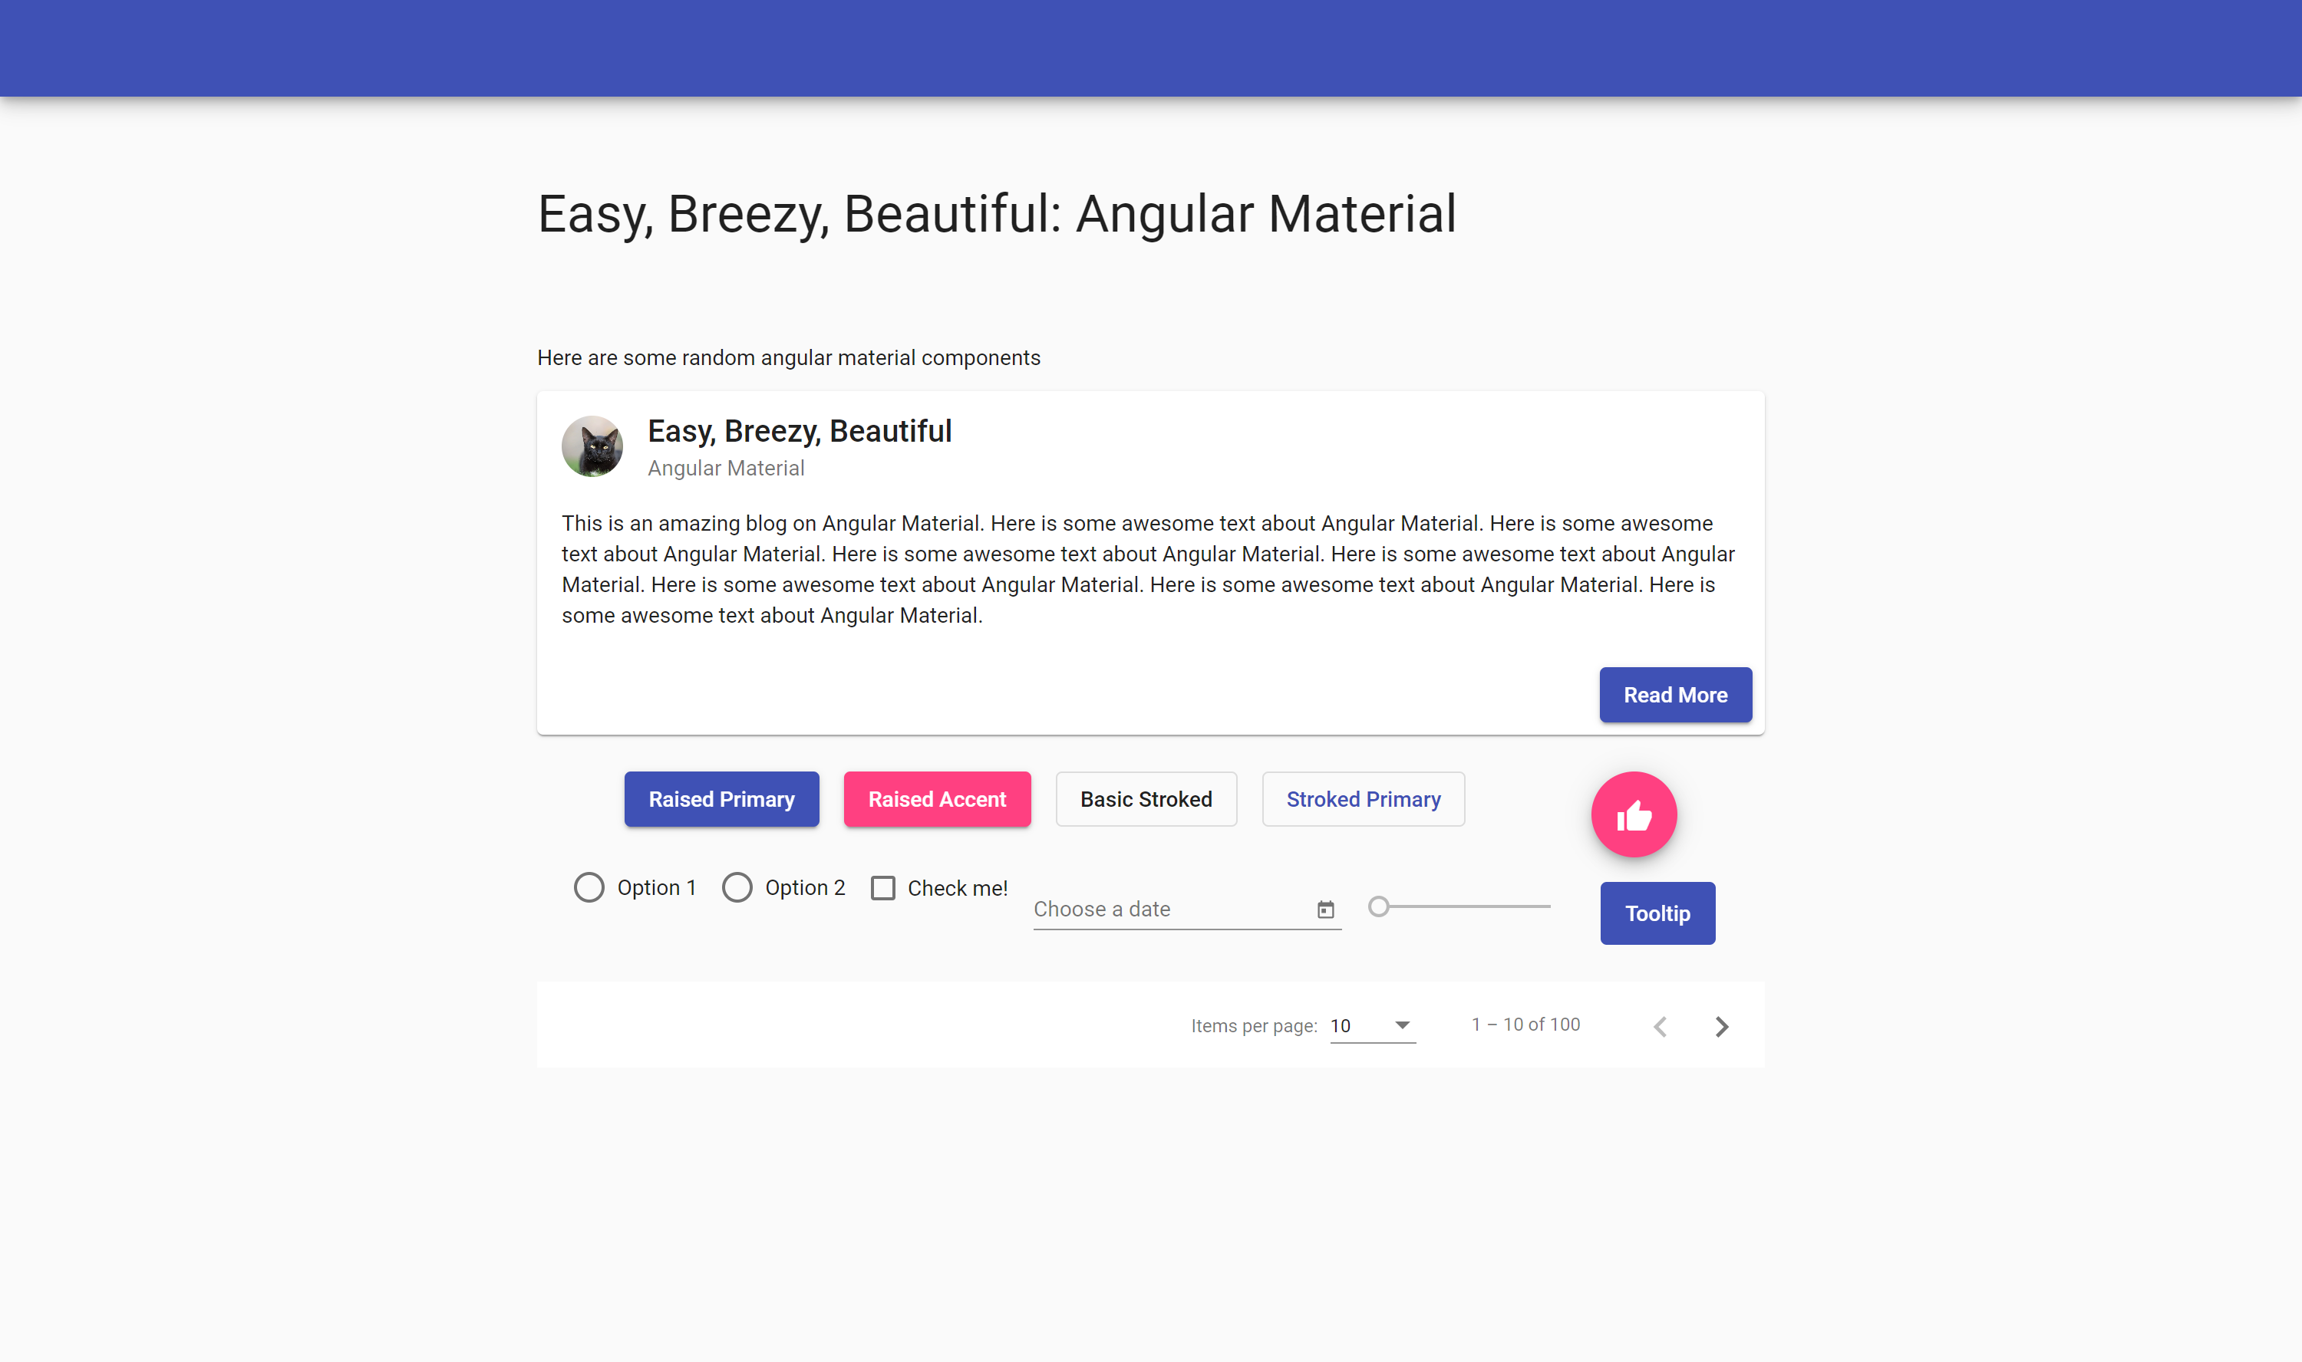Select page range 1-10 of 100 indicator
Viewport: 2302px width, 1362px height.
point(1523,1023)
